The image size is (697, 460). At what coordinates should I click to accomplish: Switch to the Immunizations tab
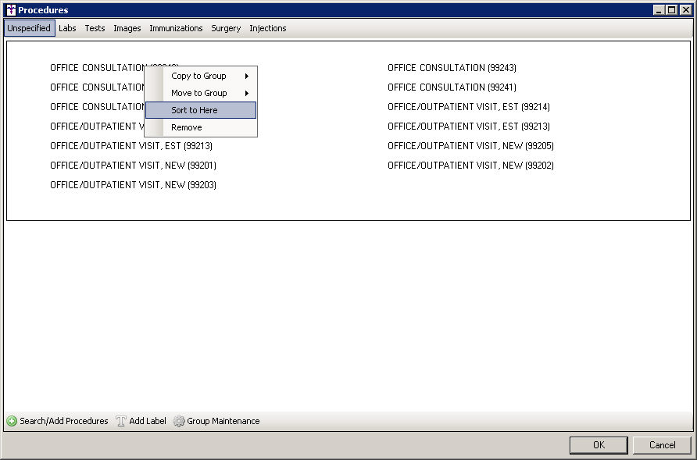pos(176,28)
